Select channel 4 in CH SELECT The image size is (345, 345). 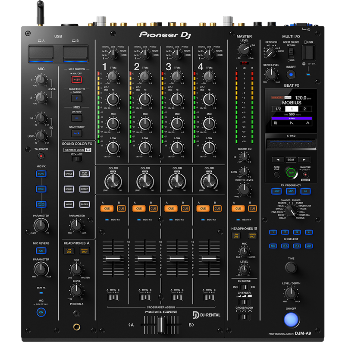pyautogui.click(x=309, y=232)
